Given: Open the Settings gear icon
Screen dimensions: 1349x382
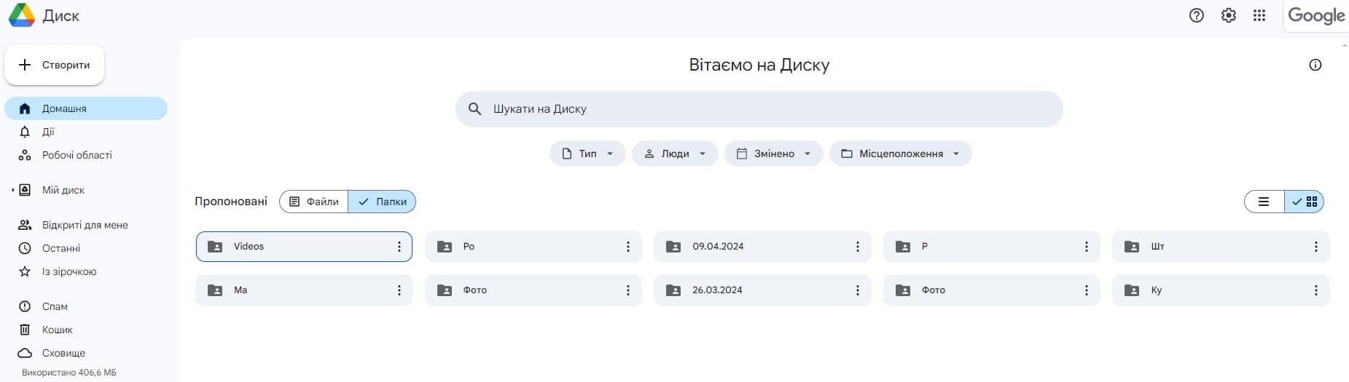Looking at the screenshot, I should pos(1228,15).
